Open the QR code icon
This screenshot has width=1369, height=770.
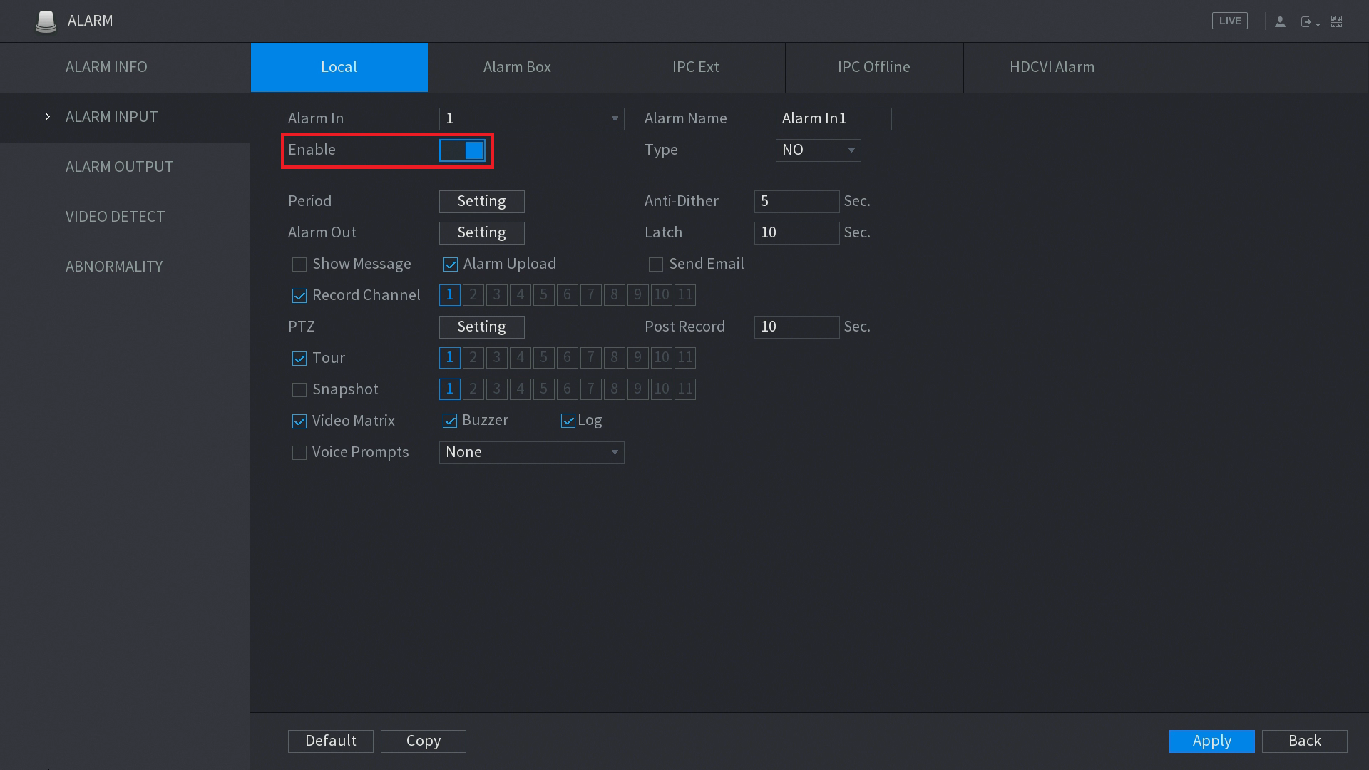coord(1337,21)
